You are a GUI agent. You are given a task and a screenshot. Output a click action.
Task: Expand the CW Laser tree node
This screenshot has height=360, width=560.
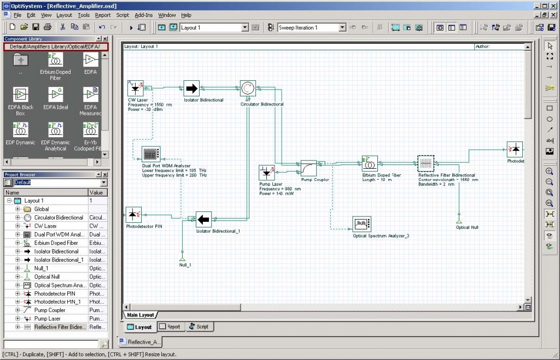point(17,226)
